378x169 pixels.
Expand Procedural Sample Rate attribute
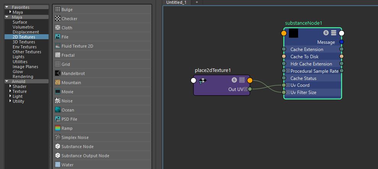coord(288,71)
